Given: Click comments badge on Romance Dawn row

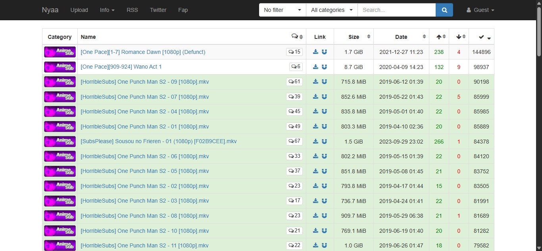Looking at the screenshot, I should tap(294, 52).
